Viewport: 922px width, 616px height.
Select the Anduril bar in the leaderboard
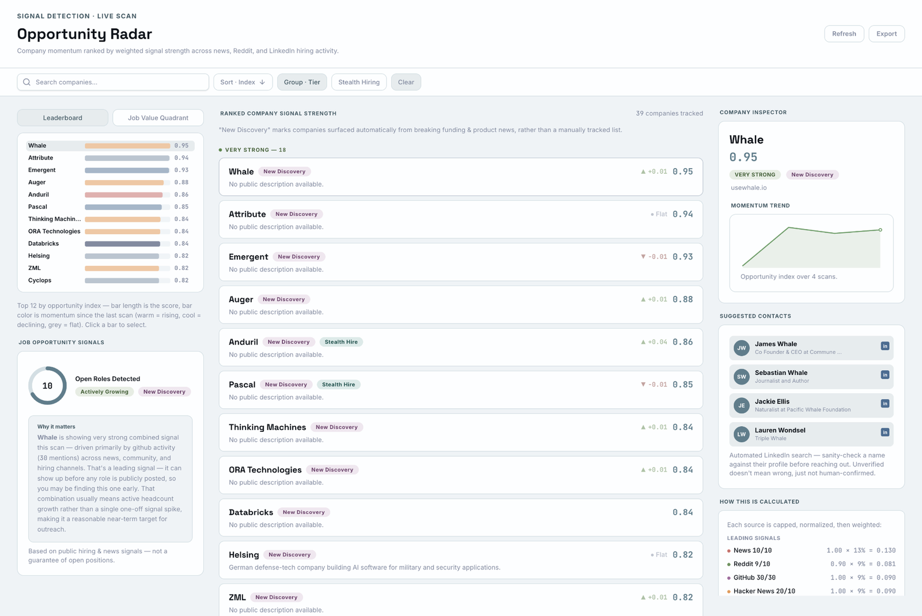(110, 195)
